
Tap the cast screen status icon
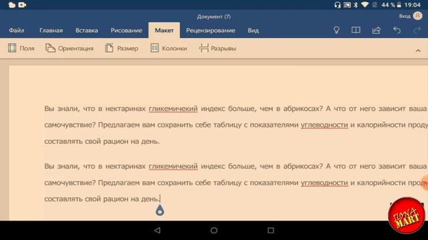tap(347, 5)
